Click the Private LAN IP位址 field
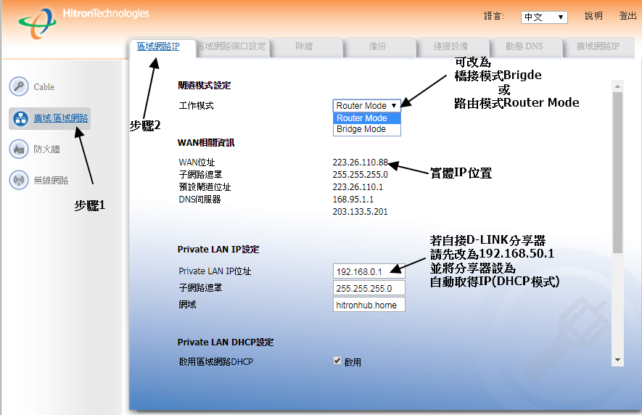Viewport: 642px width, 415px height. click(x=369, y=271)
